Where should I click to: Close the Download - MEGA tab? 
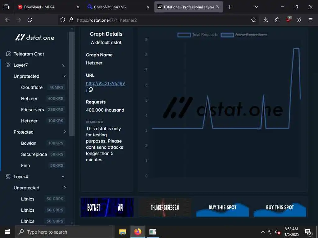click(78, 7)
